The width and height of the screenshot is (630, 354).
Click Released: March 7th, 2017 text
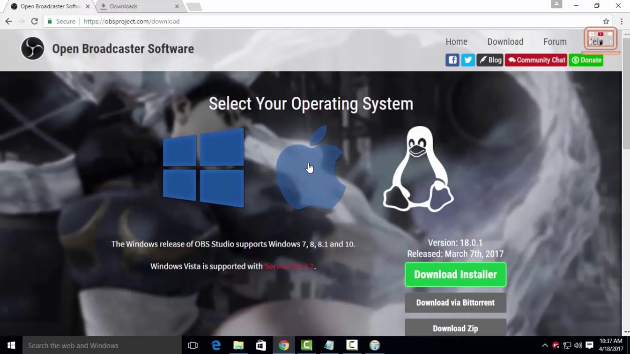pos(455,254)
